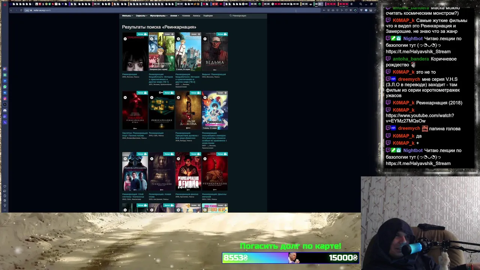This screenshot has height=270, width=480.
Task: Click the site search field containing Реинкарнация
Action: pyautogui.click(x=247, y=16)
